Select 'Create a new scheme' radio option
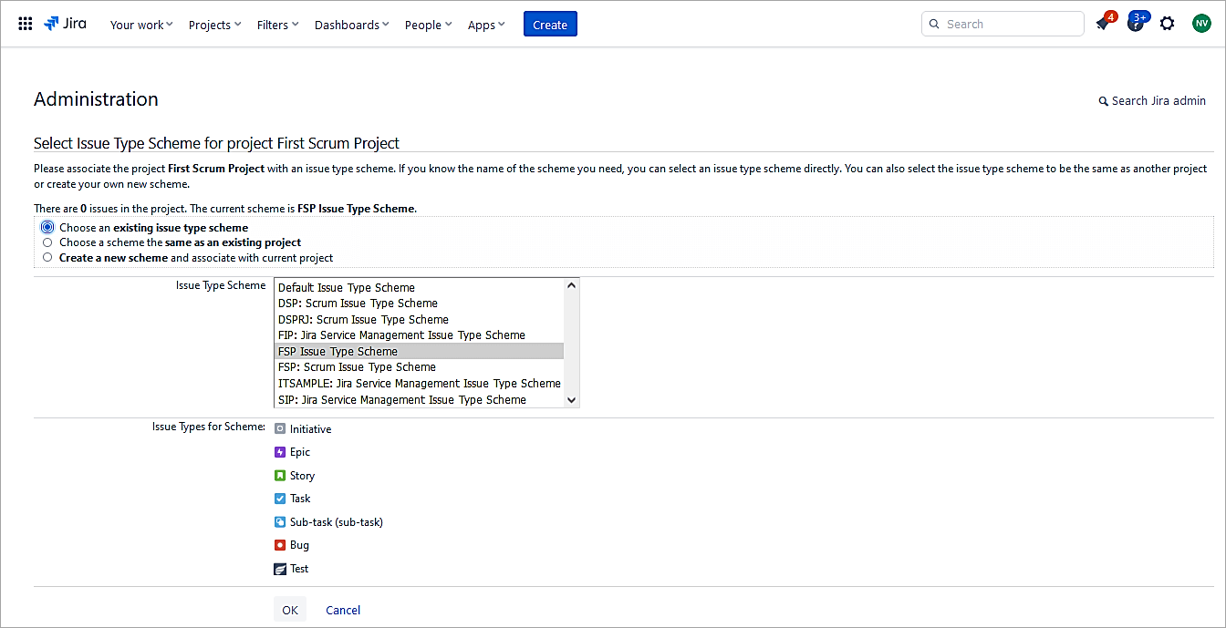 [x=47, y=257]
